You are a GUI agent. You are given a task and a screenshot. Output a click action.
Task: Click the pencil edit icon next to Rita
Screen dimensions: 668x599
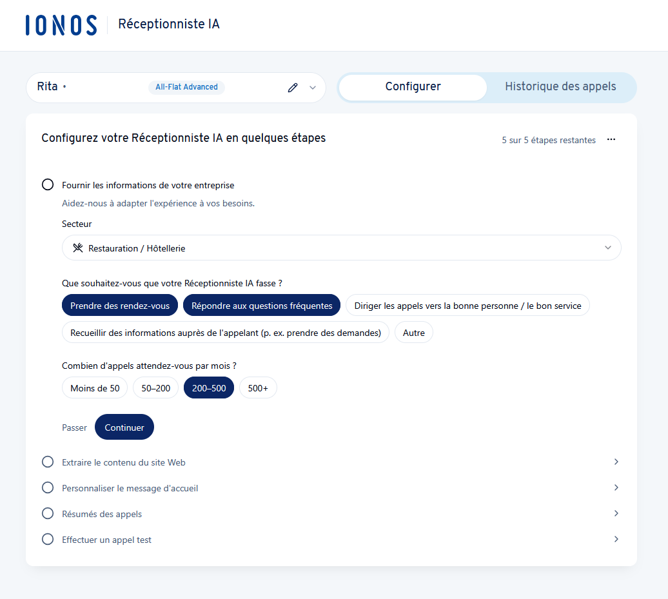[x=293, y=88]
